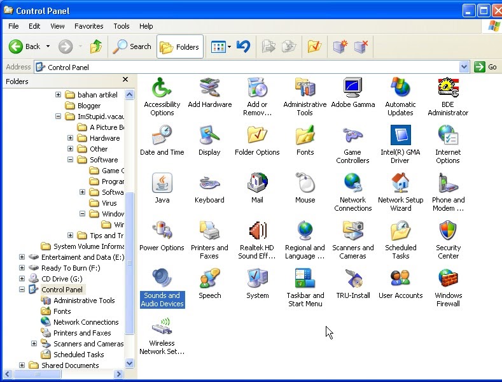The image size is (502, 382).
Task: Open the Edit menu
Action: 34,26
